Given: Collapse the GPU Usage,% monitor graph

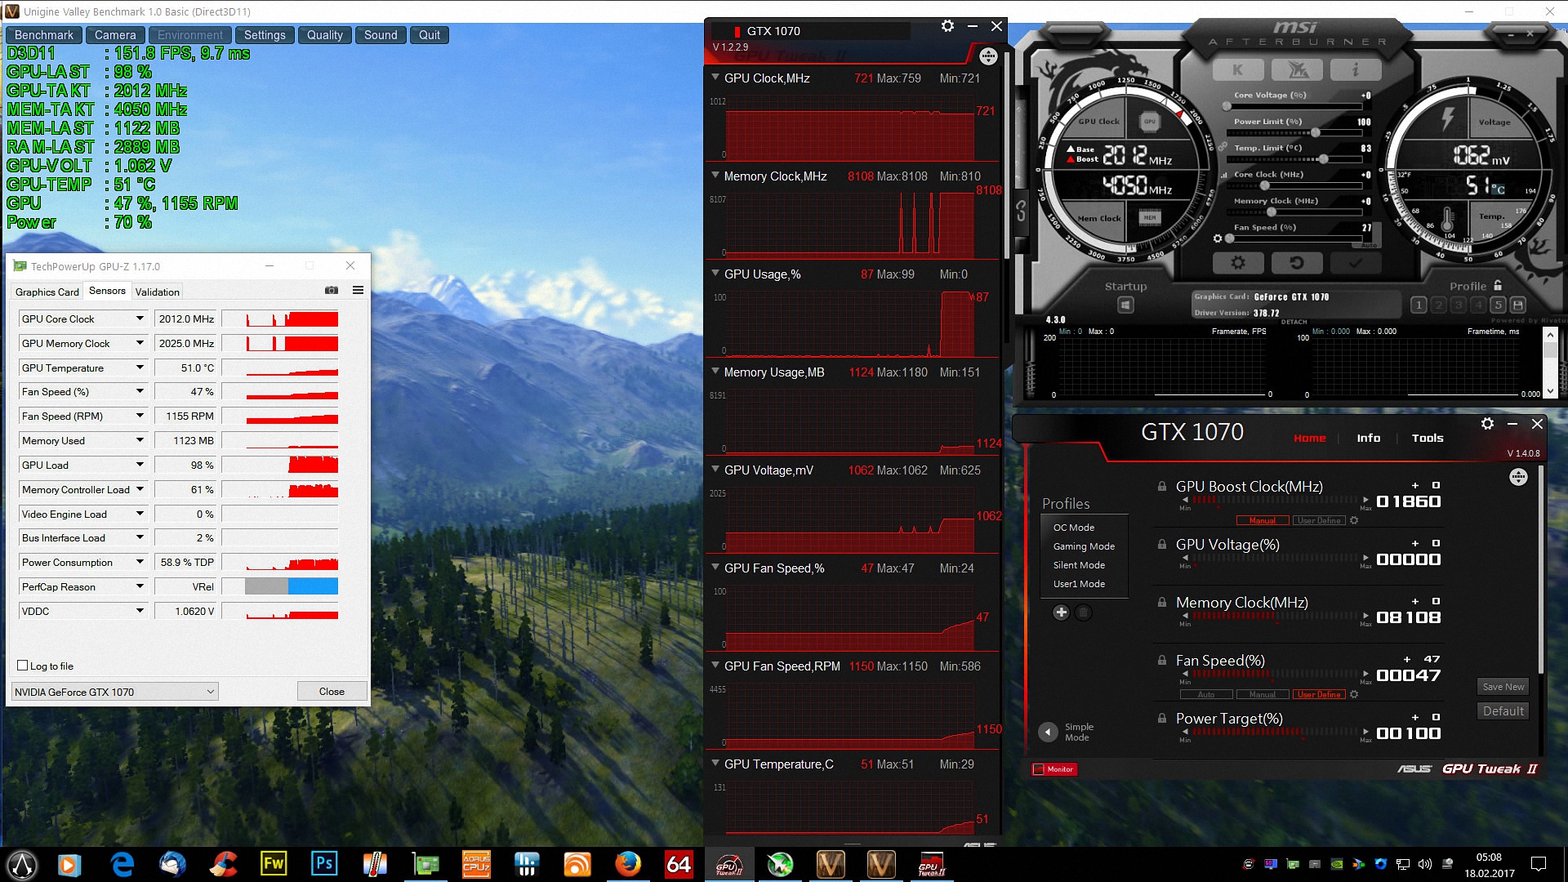Looking at the screenshot, I should 715,274.
